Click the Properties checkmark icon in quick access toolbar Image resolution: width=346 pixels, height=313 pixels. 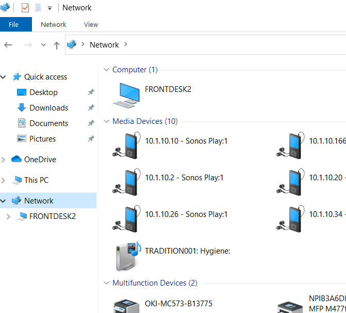pyautogui.click(x=25, y=8)
